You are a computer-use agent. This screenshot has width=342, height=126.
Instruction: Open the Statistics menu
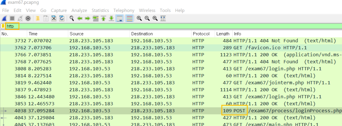point(100,10)
